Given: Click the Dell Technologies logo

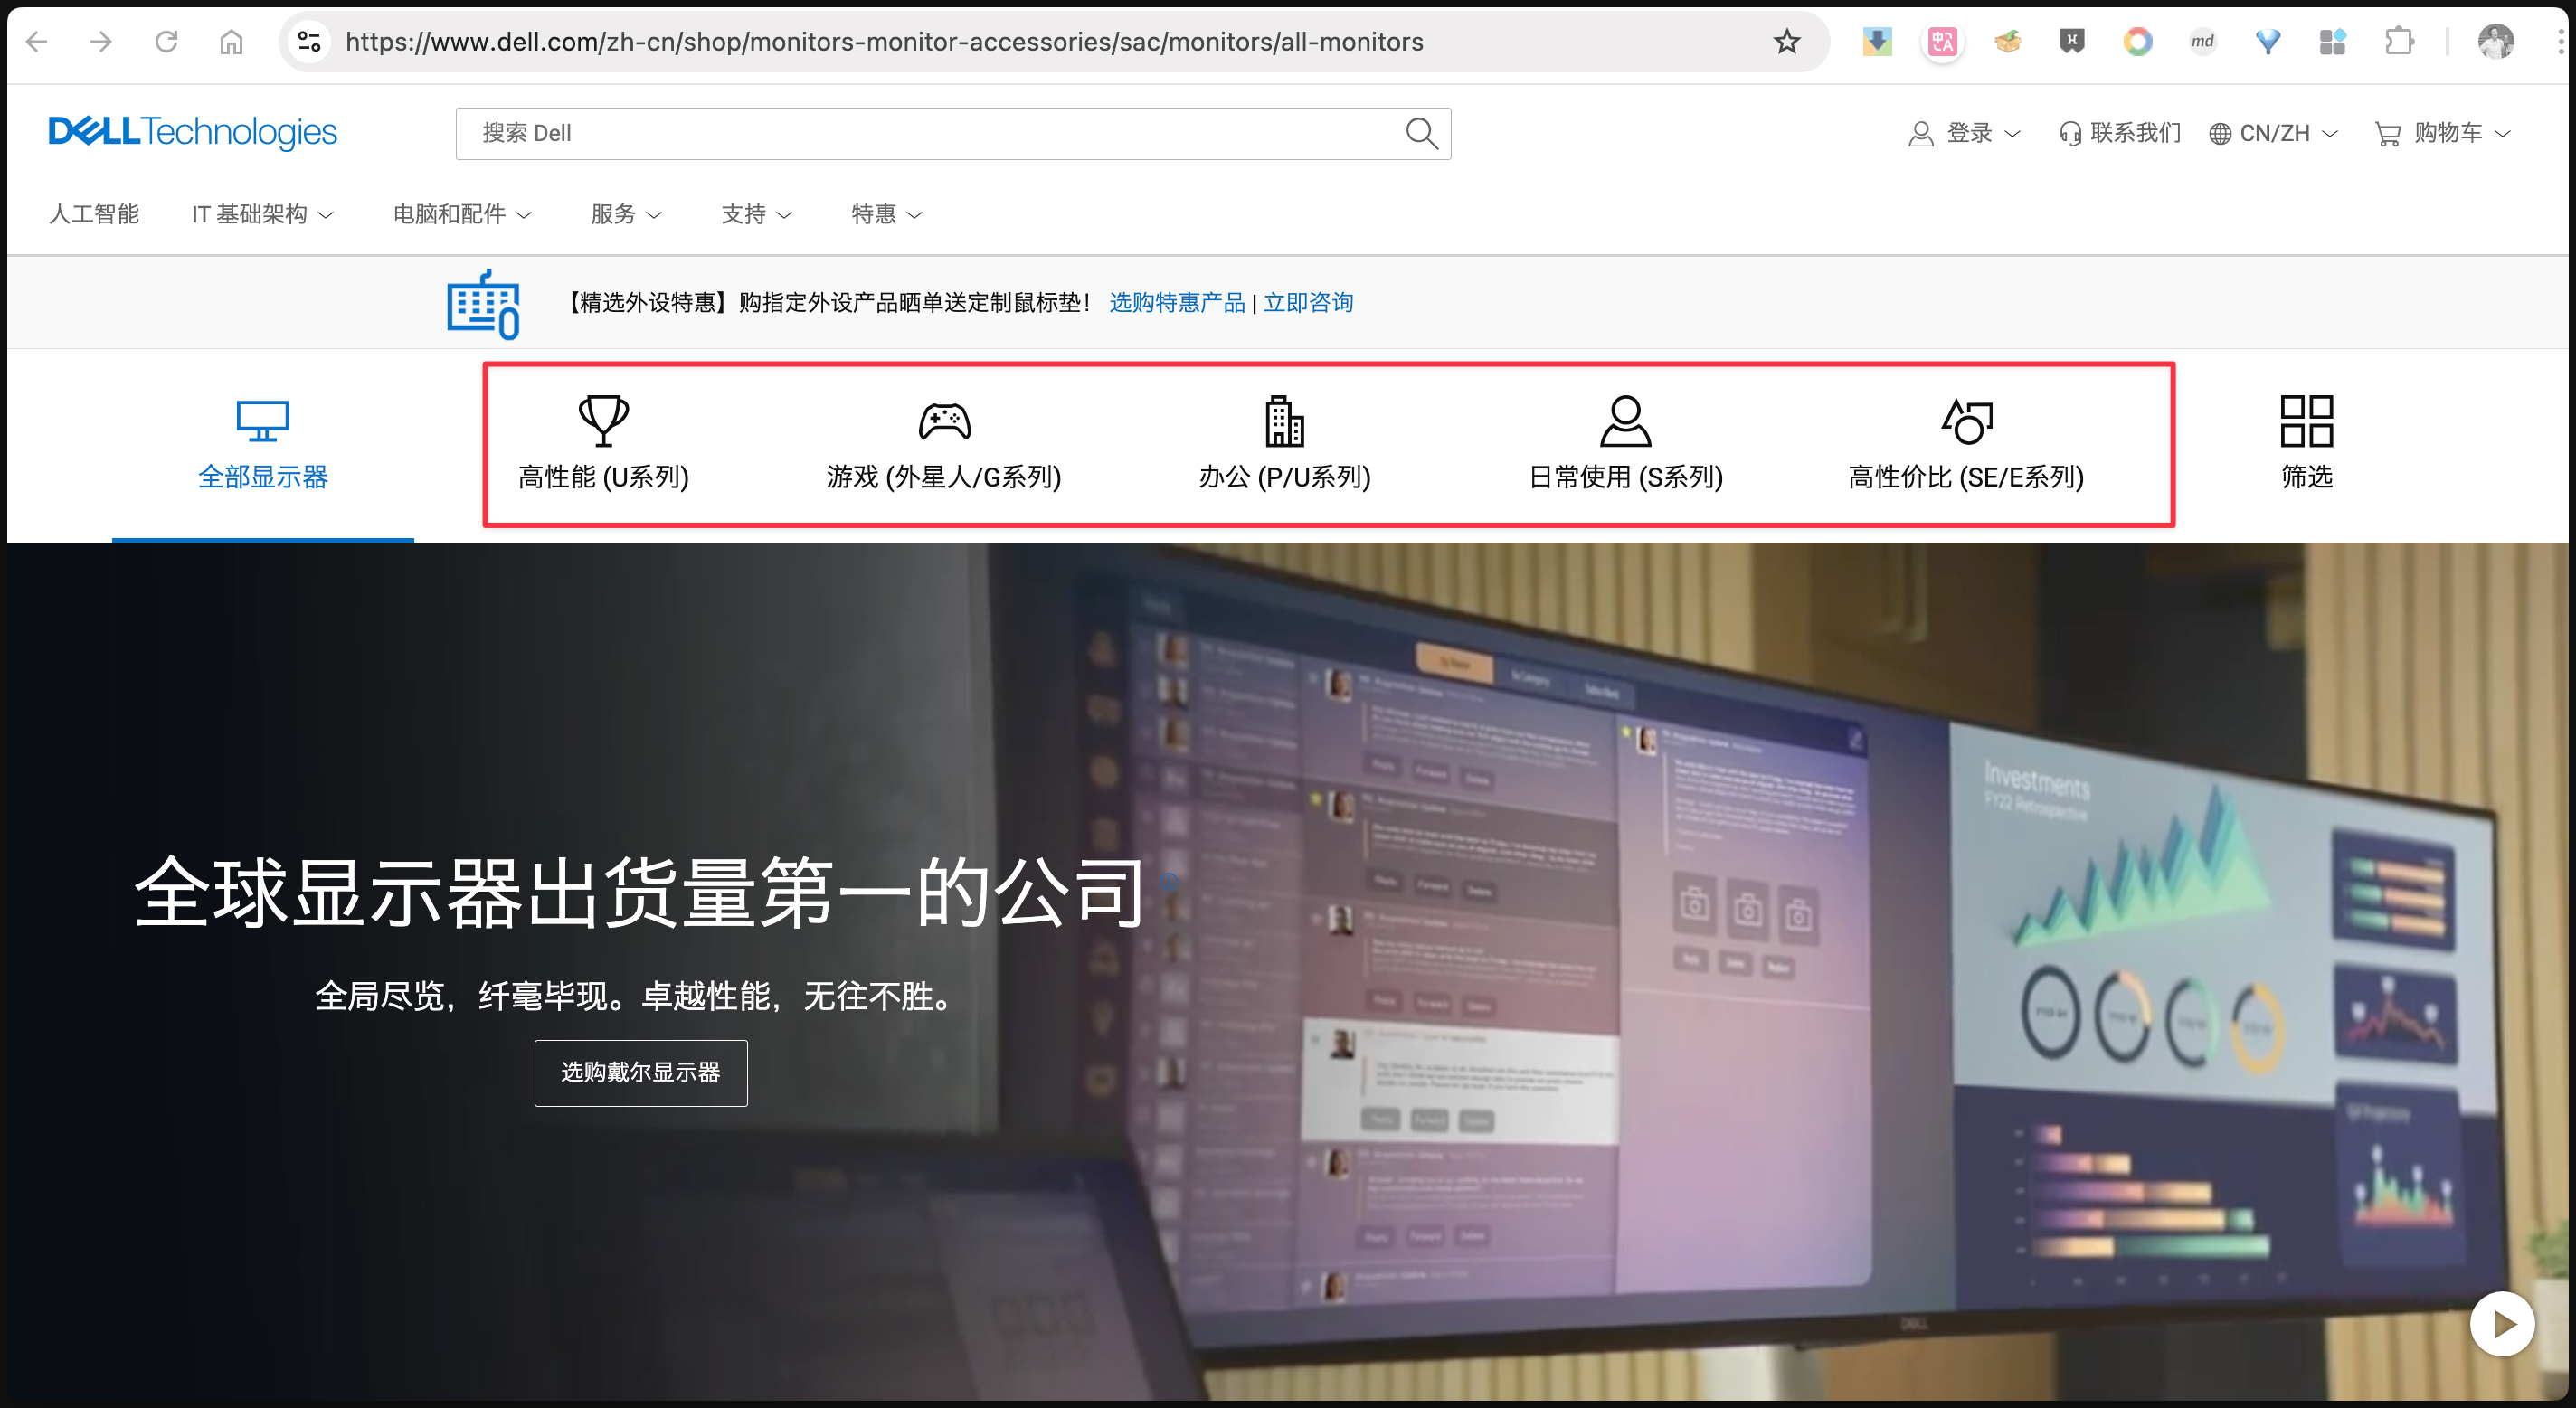Looking at the screenshot, I should pos(193,132).
